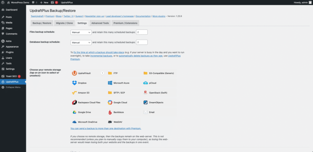Image resolution: width=313 pixels, height=152 pixels.
Task: Choose Google Drive storage
Action: (88, 112)
